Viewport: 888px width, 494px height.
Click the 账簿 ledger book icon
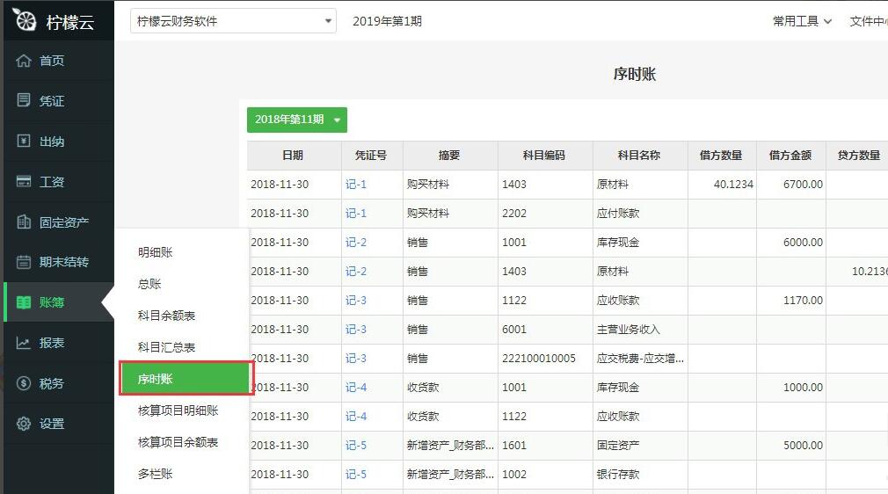pyautogui.click(x=23, y=302)
